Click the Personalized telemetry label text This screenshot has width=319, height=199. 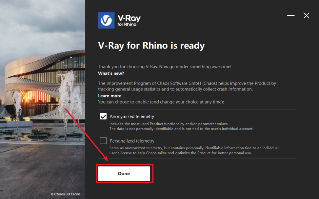click(132, 141)
